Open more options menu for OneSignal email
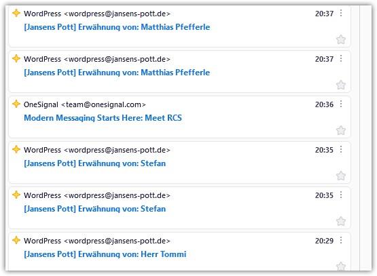 (x=341, y=104)
